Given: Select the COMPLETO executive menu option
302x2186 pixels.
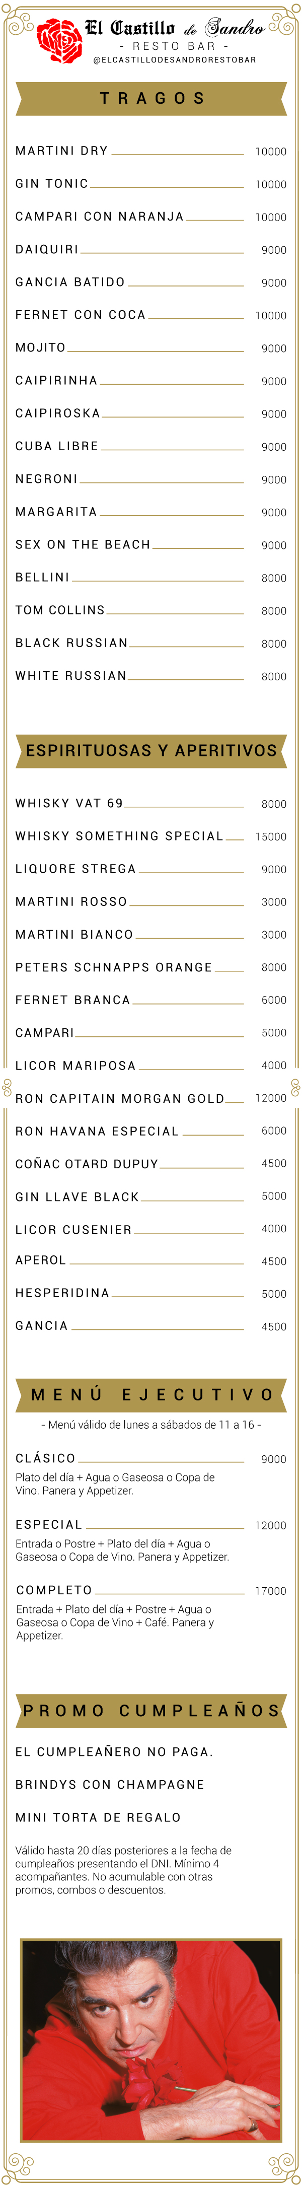Looking at the screenshot, I should pos(54,1590).
